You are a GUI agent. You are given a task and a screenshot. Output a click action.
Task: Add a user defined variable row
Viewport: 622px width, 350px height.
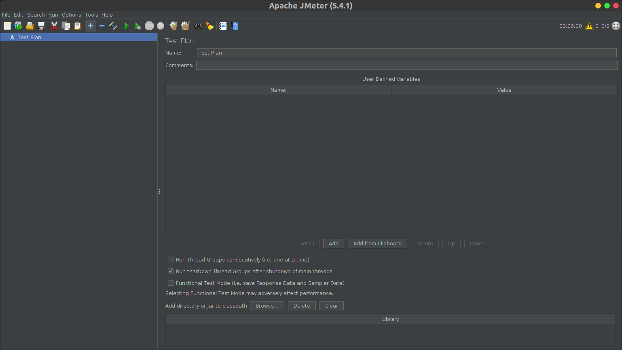pyautogui.click(x=334, y=243)
